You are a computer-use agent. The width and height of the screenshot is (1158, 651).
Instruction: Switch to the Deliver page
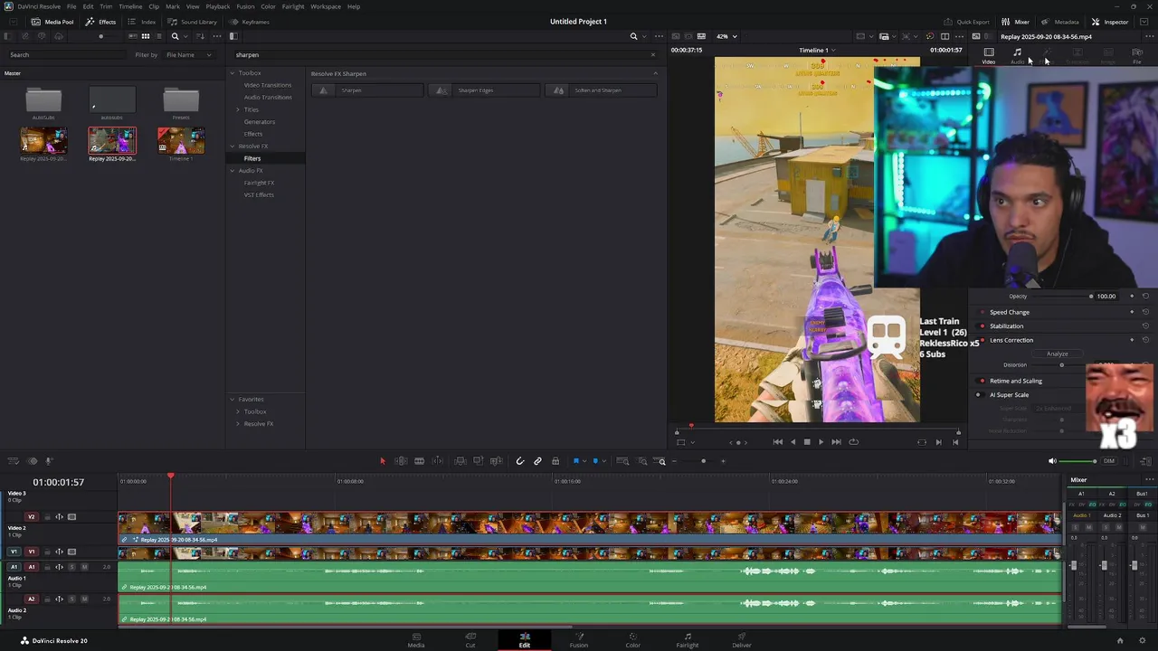click(x=742, y=640)
